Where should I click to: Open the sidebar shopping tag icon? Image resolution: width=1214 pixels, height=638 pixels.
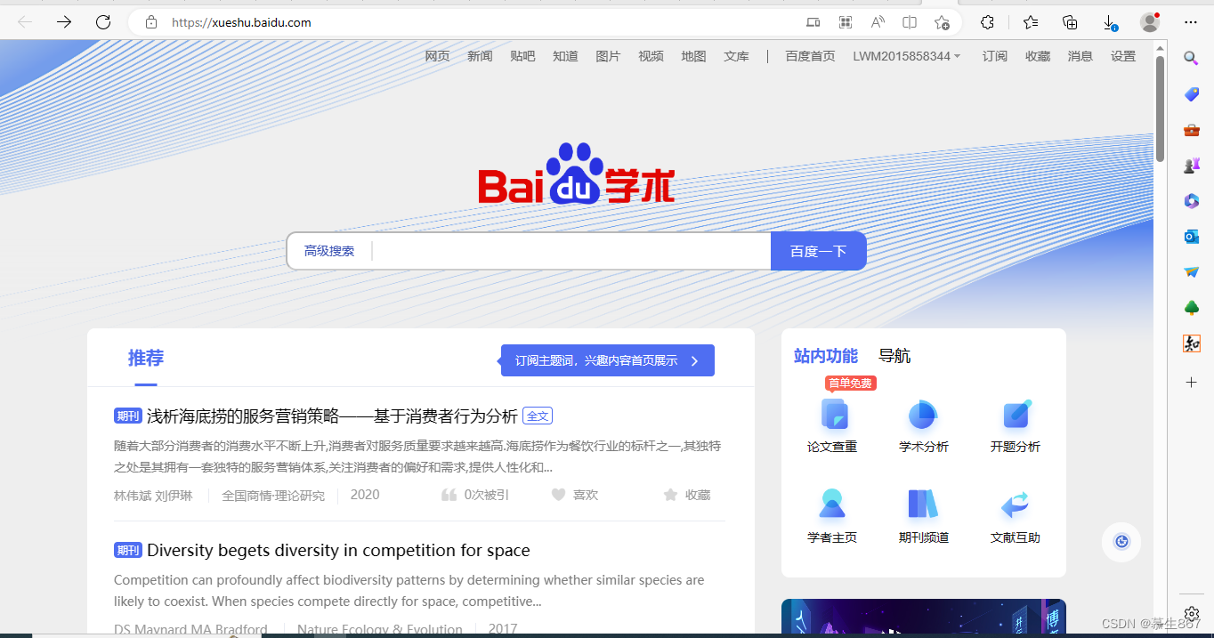1192,94
